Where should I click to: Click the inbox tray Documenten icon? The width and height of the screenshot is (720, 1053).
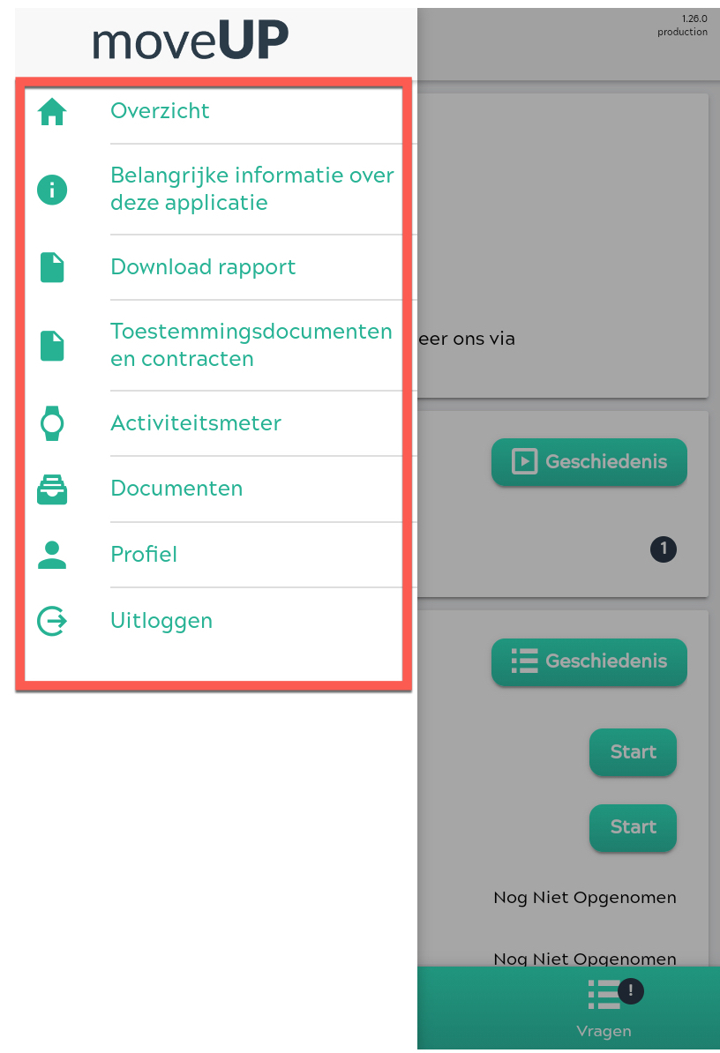[x=52, y=489]
